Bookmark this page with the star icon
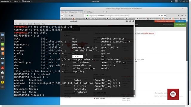The width and height of the screenshot is (191, 107). (x=165, y=15)
